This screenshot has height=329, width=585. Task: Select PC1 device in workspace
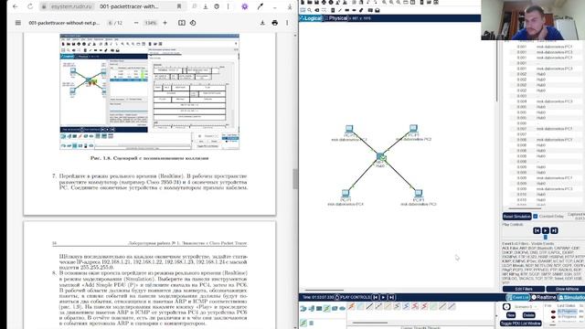349,130
